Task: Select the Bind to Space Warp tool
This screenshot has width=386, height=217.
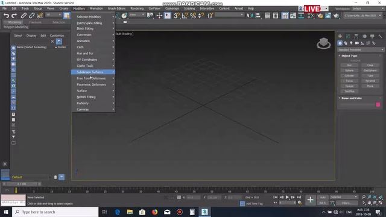Action: pyautogui.click(x=40, y=16)
